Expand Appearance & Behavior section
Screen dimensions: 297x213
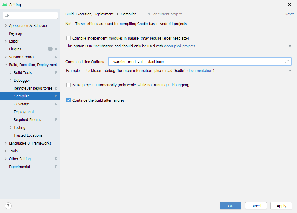6,25
